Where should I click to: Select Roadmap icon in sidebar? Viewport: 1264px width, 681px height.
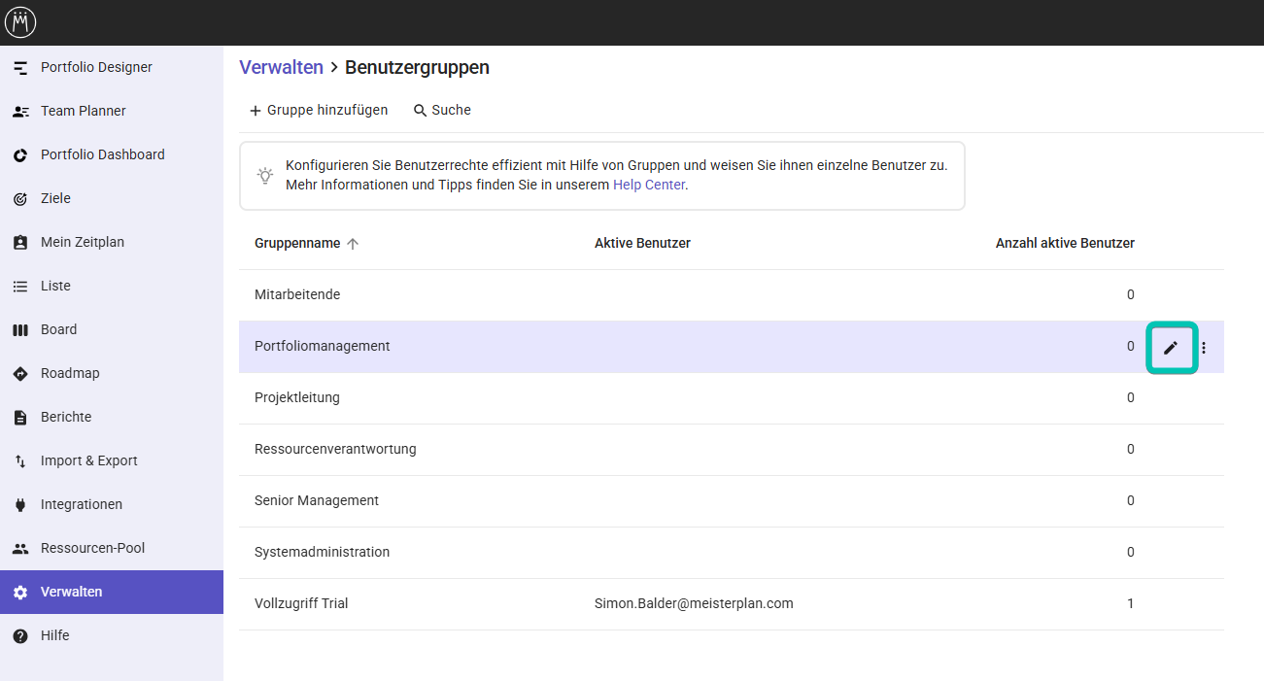click(x=20, y=374)
